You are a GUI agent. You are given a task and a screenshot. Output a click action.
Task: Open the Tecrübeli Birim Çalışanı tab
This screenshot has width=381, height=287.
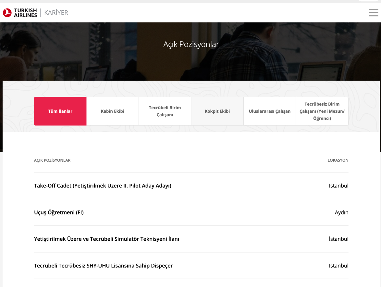pos(165,111)
